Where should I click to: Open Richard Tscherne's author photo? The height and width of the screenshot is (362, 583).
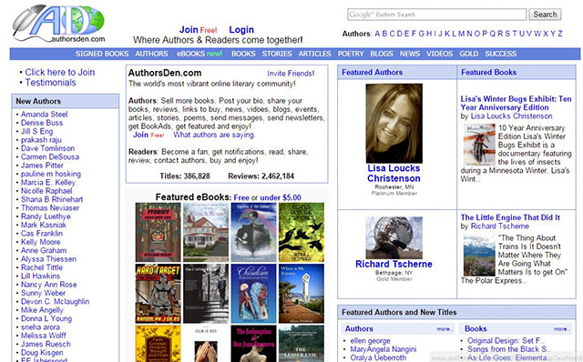[x=394, y=238]
